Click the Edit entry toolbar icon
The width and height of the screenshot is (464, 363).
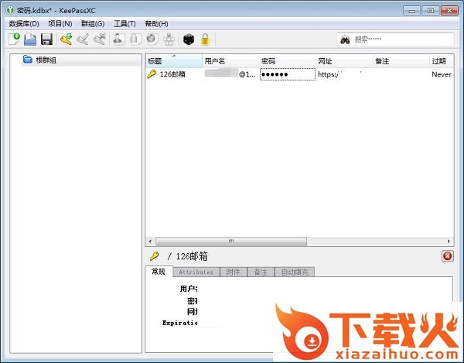(83, 39)
